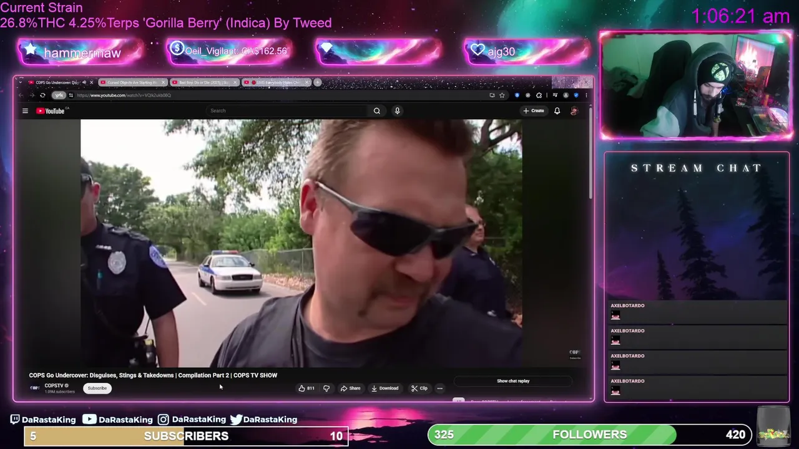Open more actions ellipsis under video
This screenshot has height=449, width=799.
point(439,389)
